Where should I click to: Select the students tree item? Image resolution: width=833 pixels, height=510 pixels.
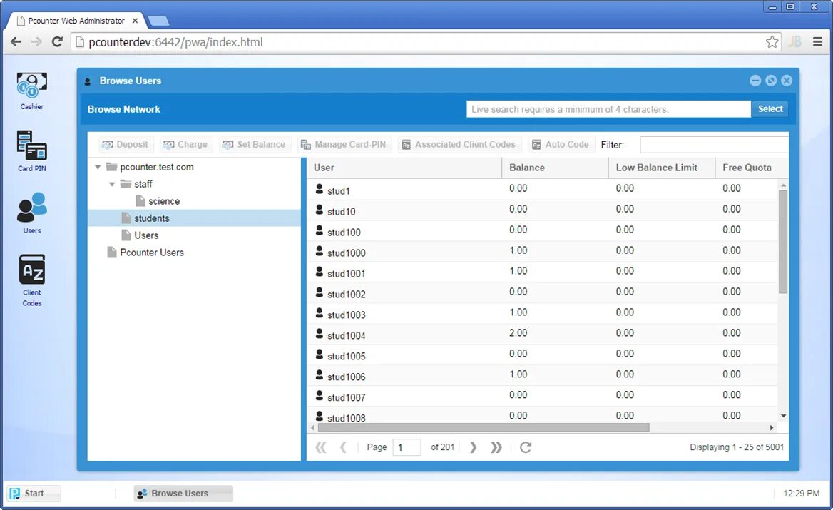point(152,218)
